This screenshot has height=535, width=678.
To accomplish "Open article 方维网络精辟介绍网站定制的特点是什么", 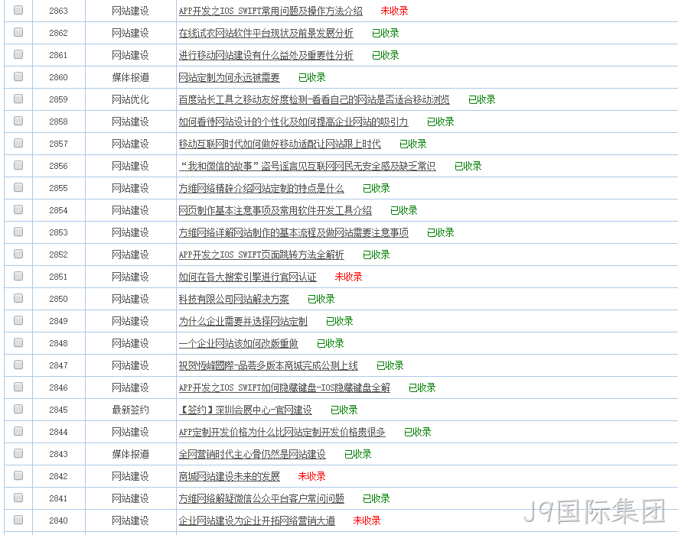I will 261,188.
